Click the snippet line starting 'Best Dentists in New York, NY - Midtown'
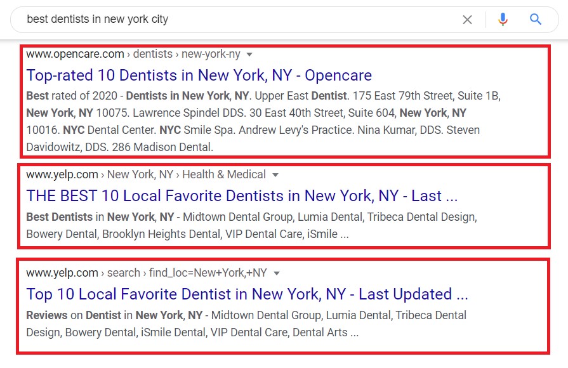 tap(252, 217)
